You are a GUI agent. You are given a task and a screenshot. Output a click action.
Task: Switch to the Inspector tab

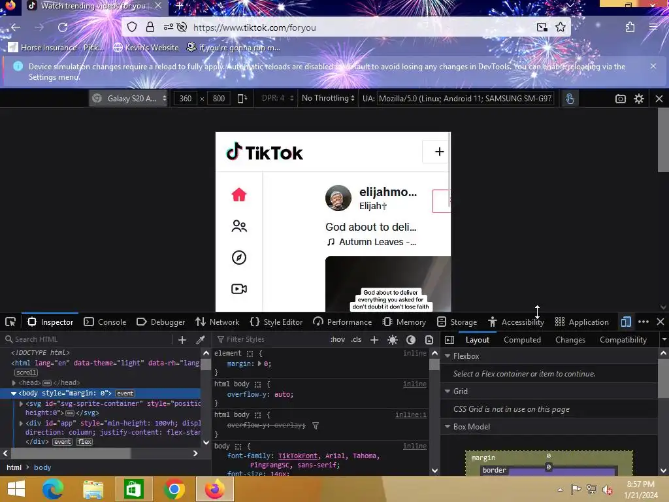click(x=50, y=322)
